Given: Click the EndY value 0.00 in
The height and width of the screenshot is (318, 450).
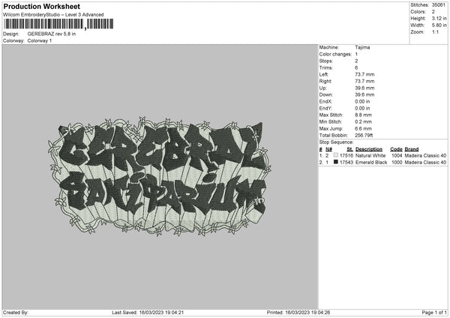Looking at the screenshot, I should [362, 109].
